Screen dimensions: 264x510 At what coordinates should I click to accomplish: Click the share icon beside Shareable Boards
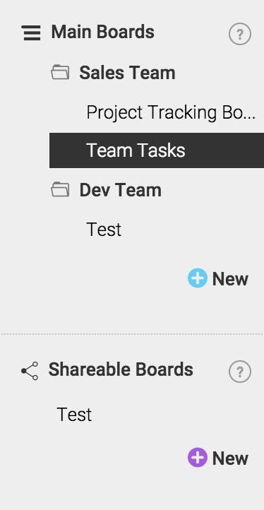[x=30, y=371]
